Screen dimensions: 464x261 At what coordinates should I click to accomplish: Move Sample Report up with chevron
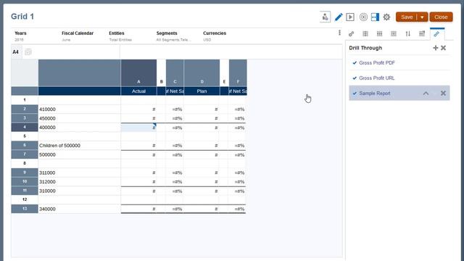[x=426, y=94]
